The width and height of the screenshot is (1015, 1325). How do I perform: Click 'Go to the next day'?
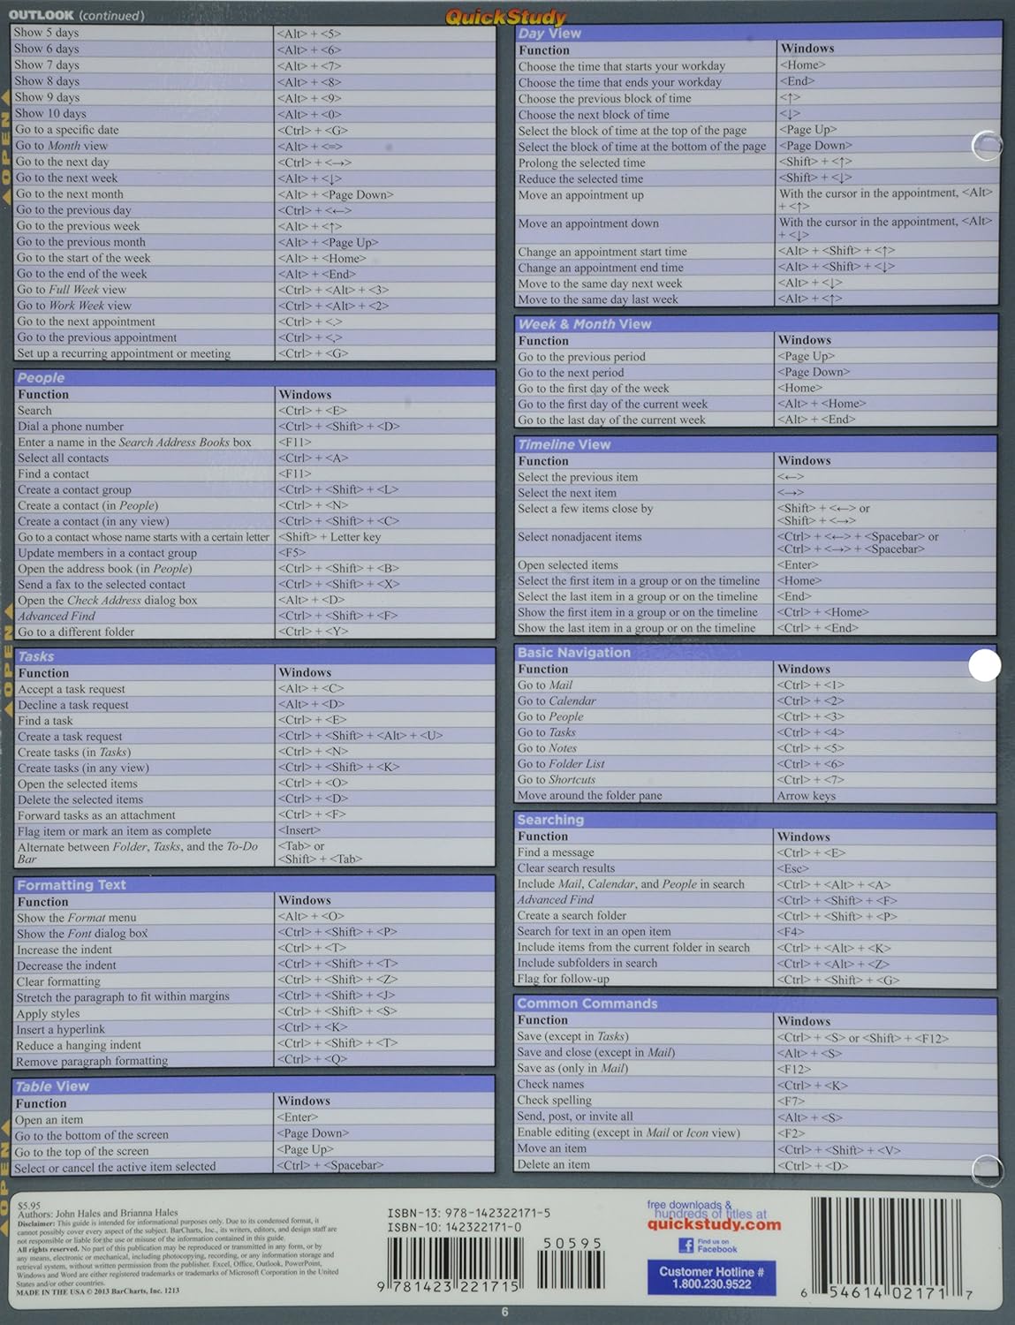click(x=63, y=162)
